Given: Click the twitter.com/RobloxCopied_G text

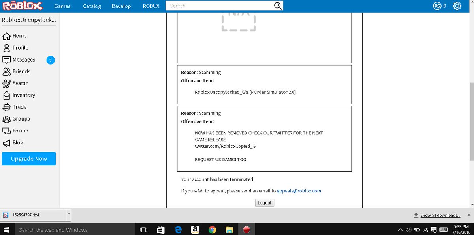Looking at the screenshot, I should tap(225, 146).
